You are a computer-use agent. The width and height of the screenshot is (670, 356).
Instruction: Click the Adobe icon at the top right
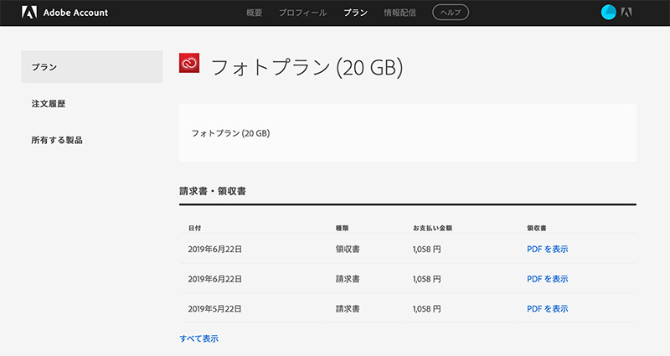click(626, 13)
